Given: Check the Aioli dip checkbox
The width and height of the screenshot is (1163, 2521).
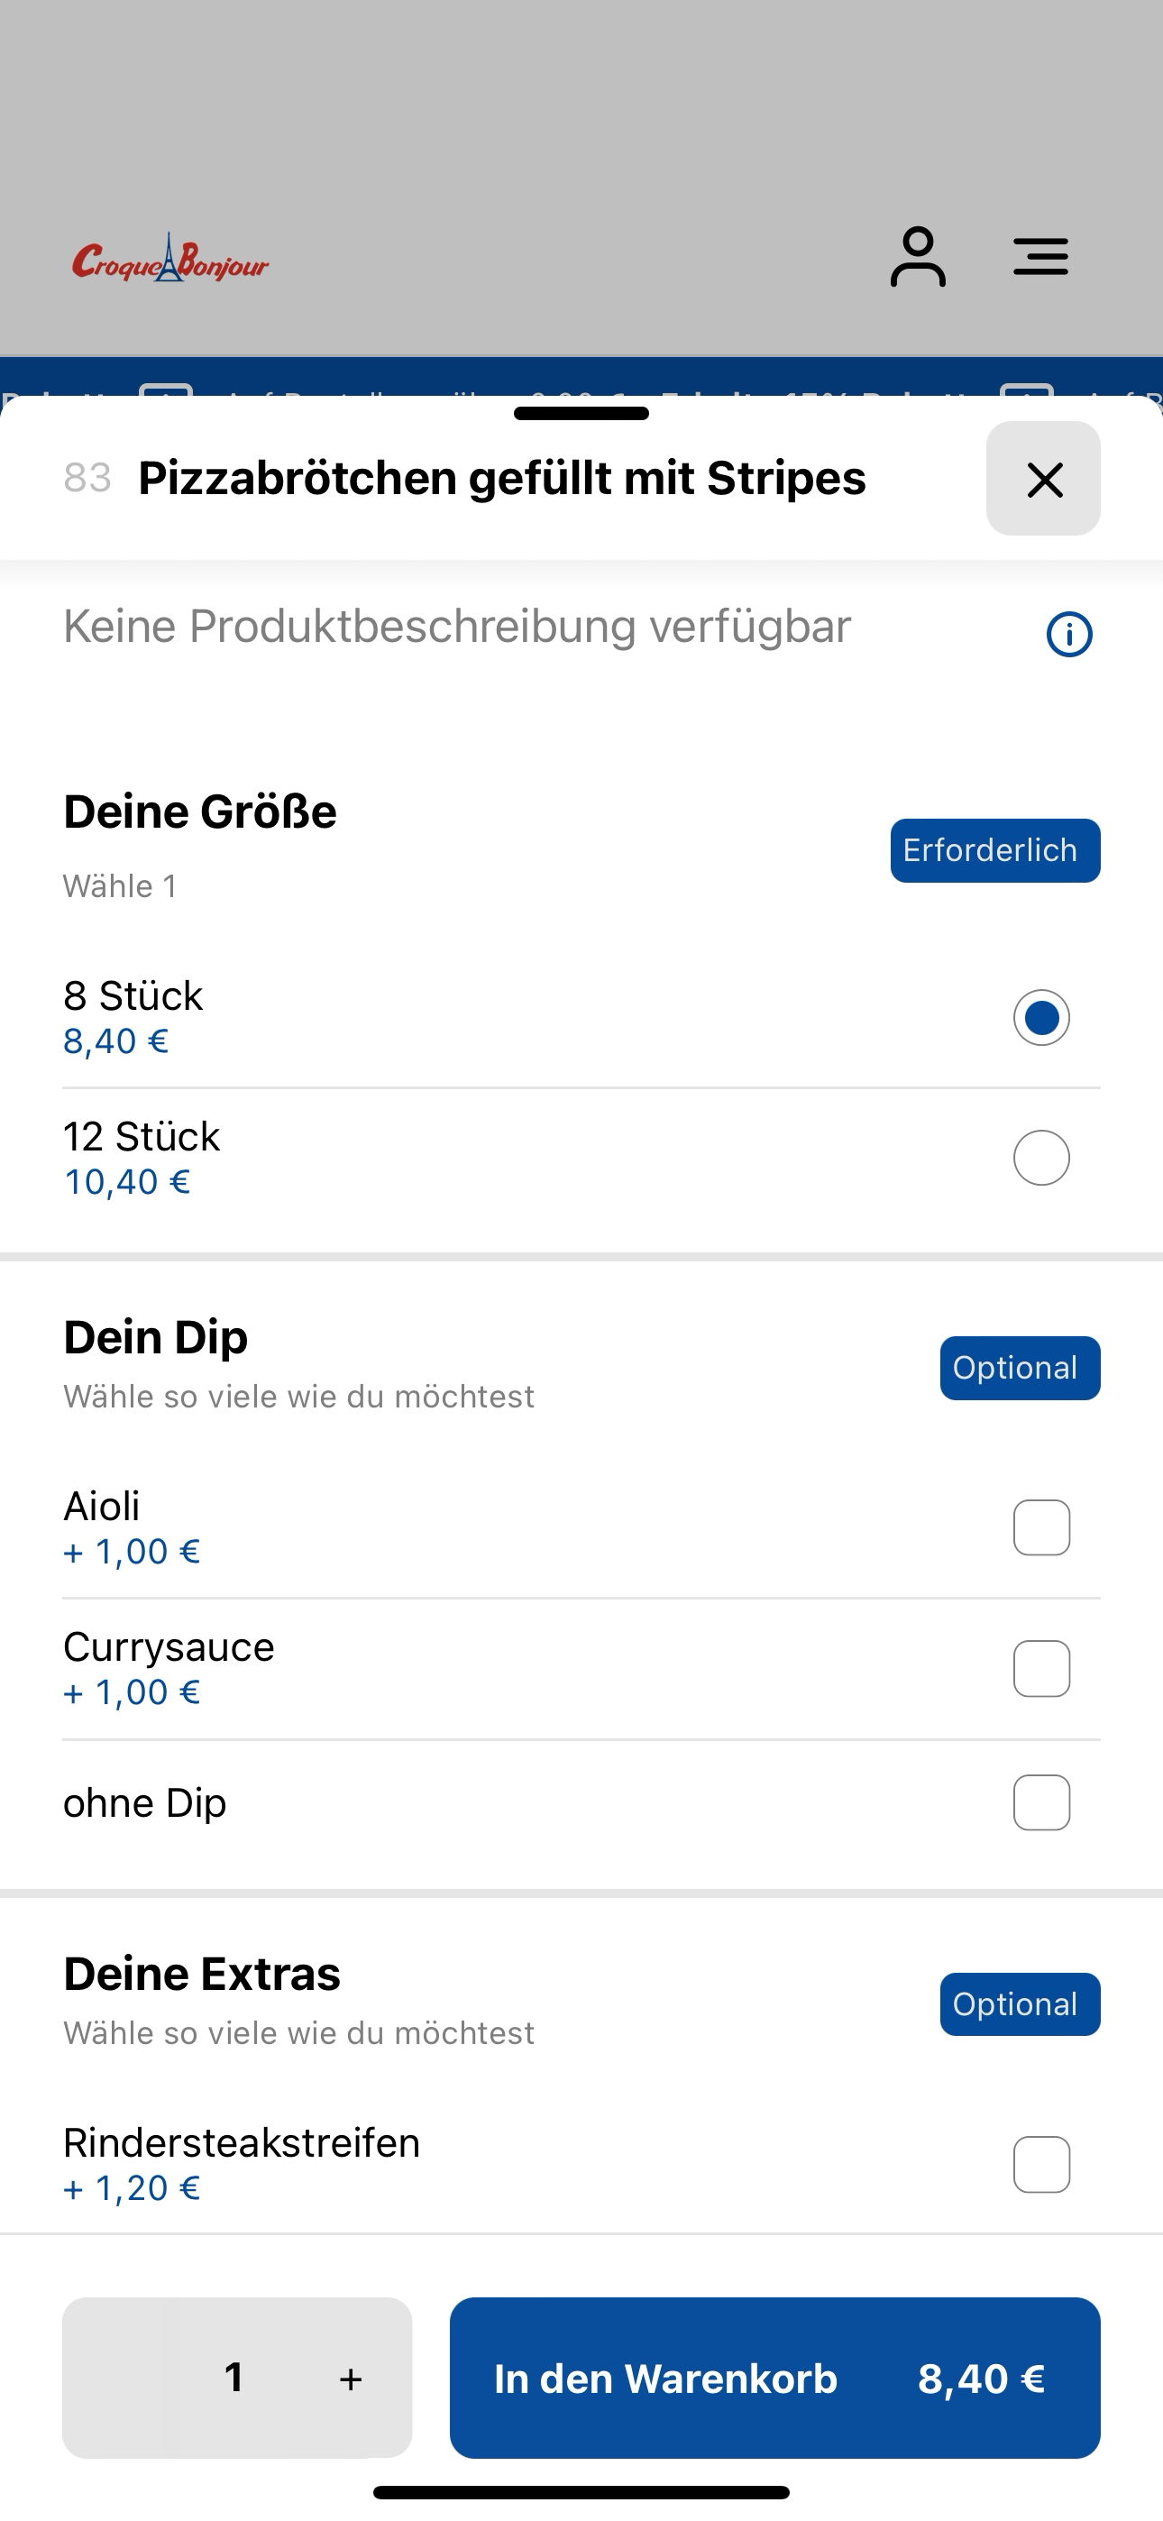Looking at the screenshot, I should (1041, 1527).
